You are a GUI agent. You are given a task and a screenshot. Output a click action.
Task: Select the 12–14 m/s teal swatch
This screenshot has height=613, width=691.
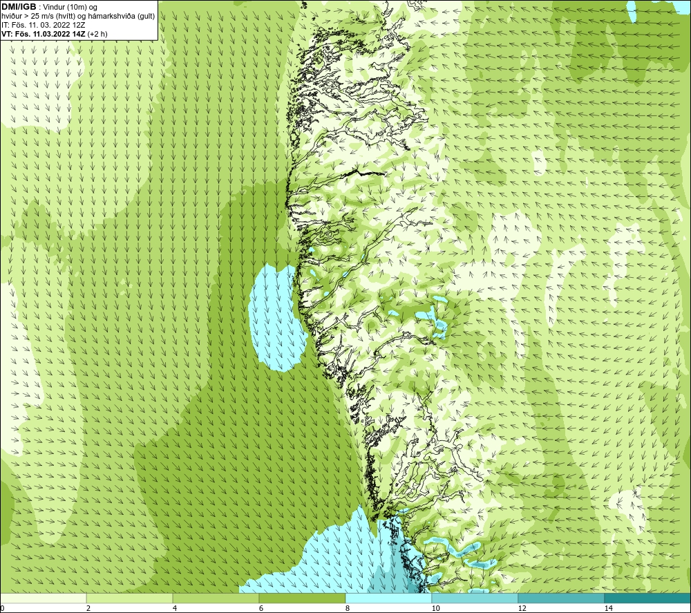[561, 598]
